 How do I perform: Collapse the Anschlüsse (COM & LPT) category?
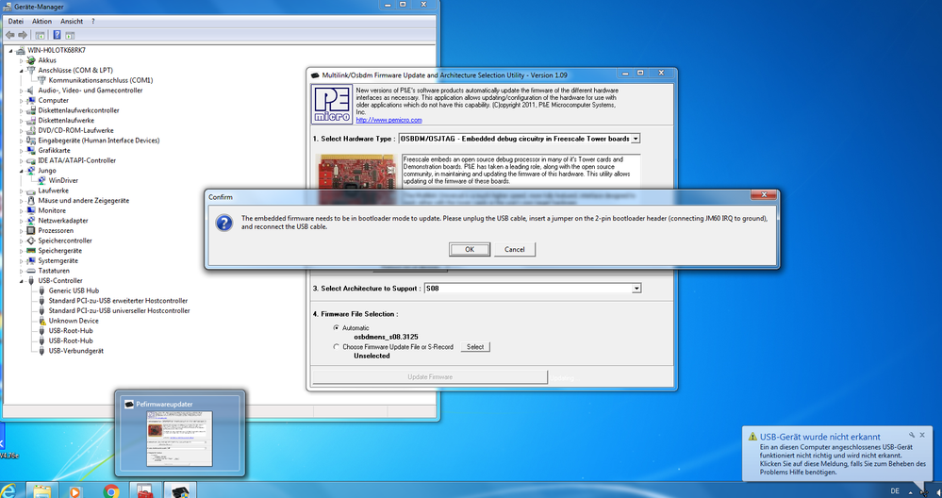pyautogui.click(x=22, y=71)
